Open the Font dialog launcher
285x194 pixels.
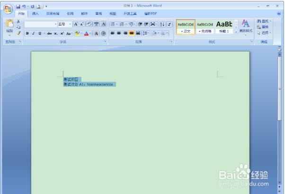[105, 42]
